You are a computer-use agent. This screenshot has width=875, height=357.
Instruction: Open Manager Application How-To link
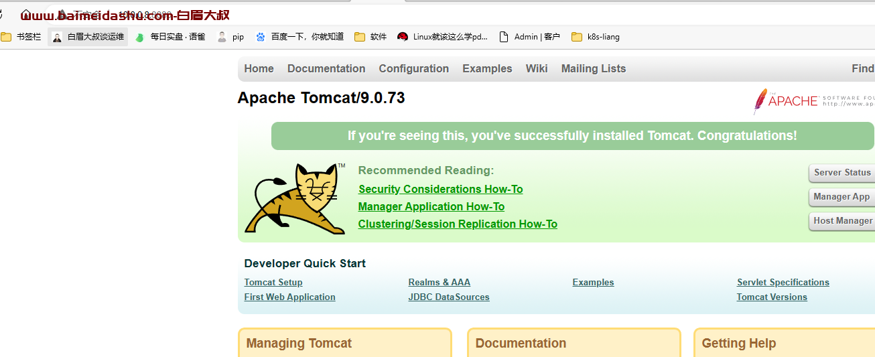pos(431,207)
